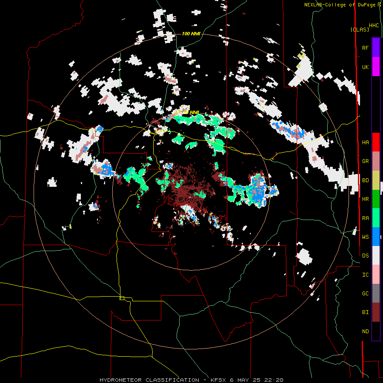Click the HR dark green swatch
The width and height of the screenshot is (383, 383).
point(376,199)
